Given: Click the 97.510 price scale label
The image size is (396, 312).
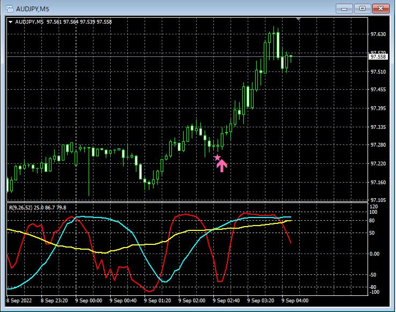Looking at the screenshot, I should [x=378, y=72].
